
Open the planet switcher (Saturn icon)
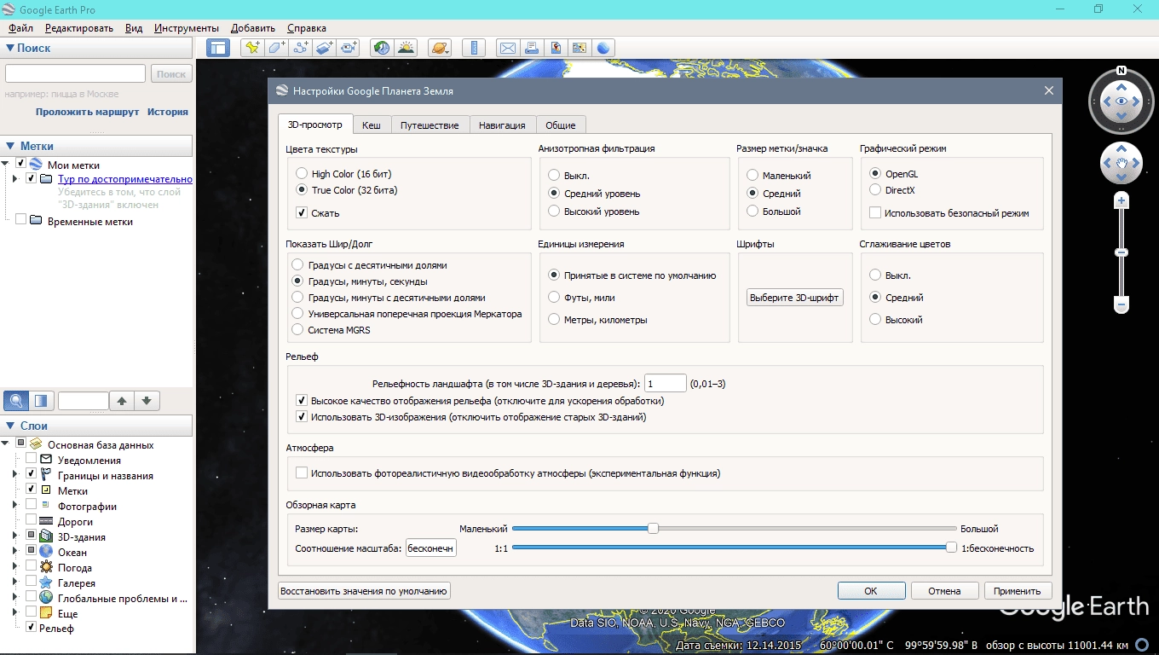pos(439,48)
